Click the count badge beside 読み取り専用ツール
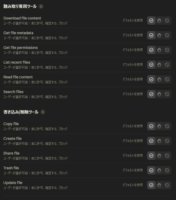Screen dimensions: 176x200 pyautogui.click(x=41, y=6)
